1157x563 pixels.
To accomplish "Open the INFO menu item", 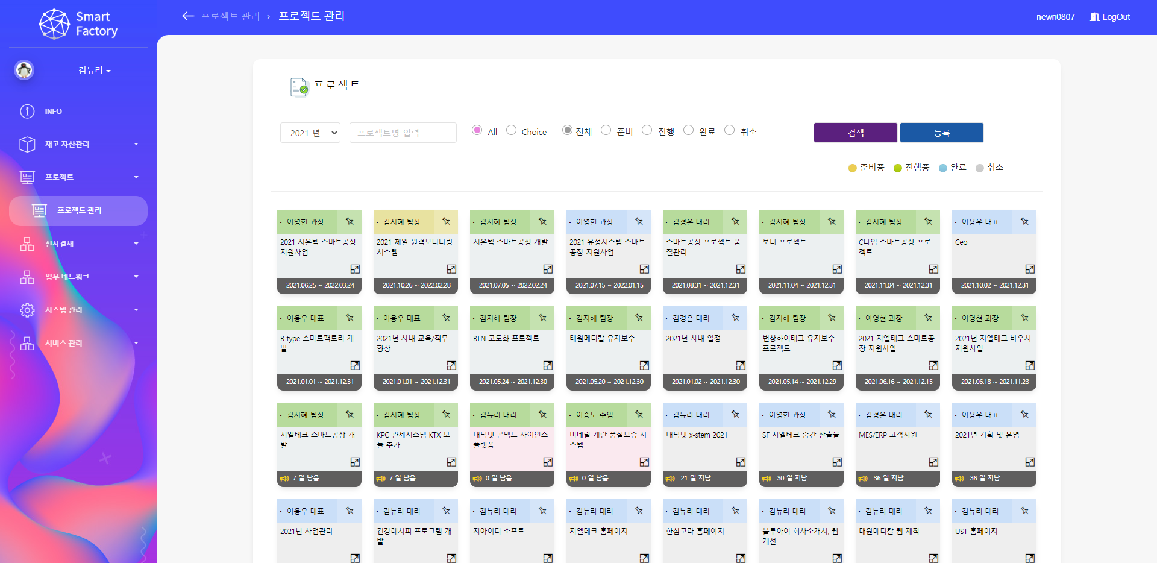I will point(53,112).
